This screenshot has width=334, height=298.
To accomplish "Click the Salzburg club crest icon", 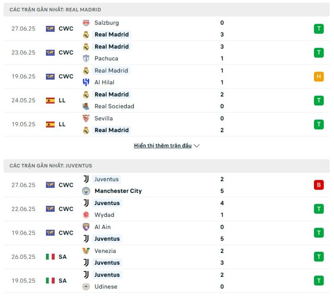I will click(x=86, y=23).
